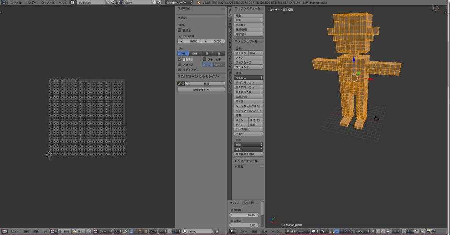Viewport: 450px width, 235px height.
Task: Open the レンダー menu
Action: pyautogui.click(x=31, y=2)
